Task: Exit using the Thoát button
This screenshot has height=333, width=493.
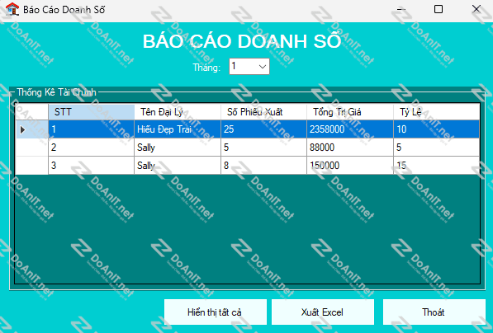Action: (x=434, y=312)
